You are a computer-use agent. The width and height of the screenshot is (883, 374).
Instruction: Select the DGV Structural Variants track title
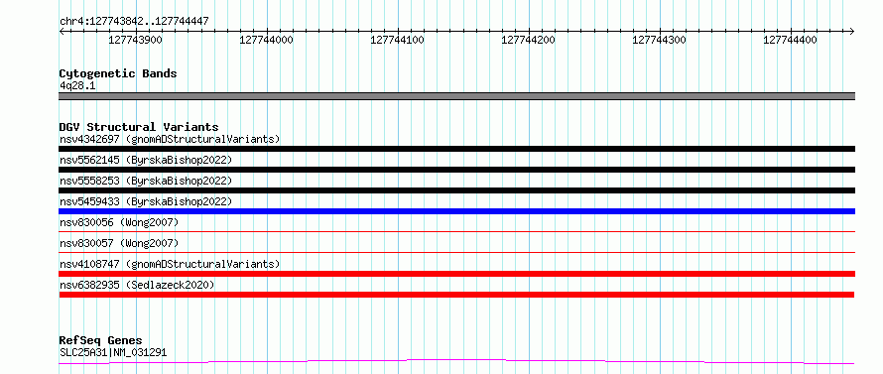[x=139, y=127]
